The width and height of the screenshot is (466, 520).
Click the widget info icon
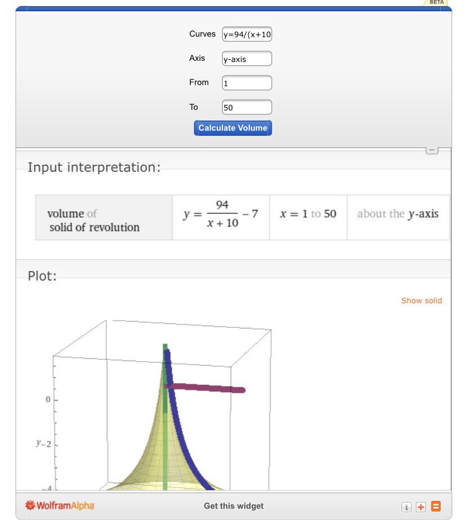tap(406, 506)
